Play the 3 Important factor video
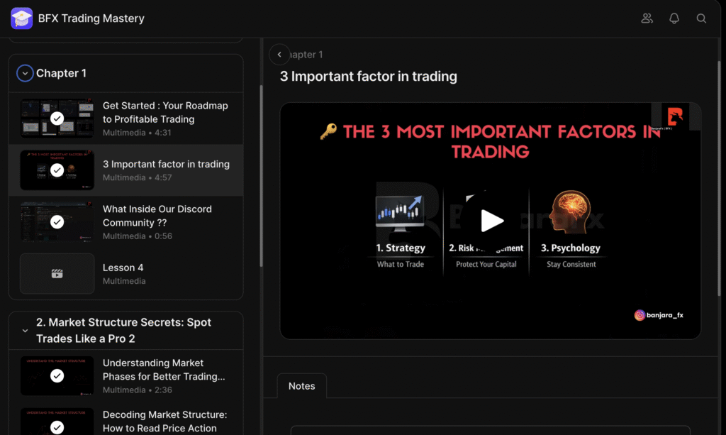726x435 pixels. [x=491, y=221]
